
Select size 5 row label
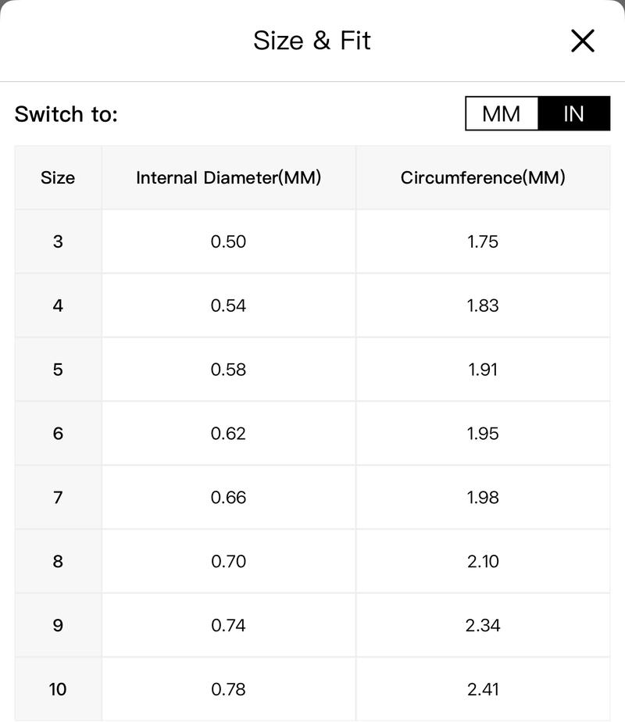58,370
